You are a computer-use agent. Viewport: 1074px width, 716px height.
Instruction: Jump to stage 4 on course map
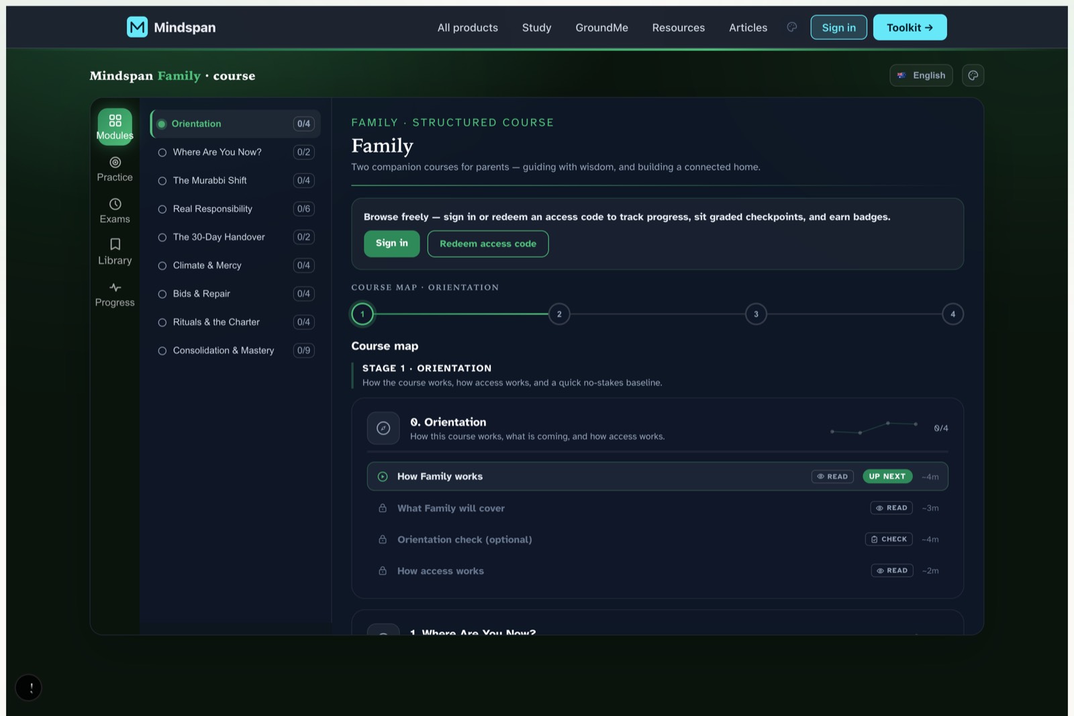953,314
